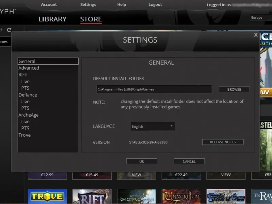Click version text STABLE-303-29-A-38880
The height and width of the screenshot is (204, 272).
click(148, 142)
